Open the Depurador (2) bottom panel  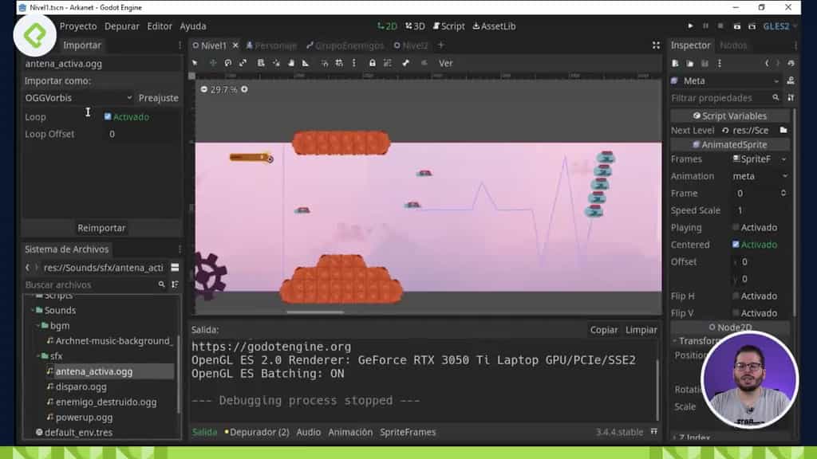click(257, 432)
